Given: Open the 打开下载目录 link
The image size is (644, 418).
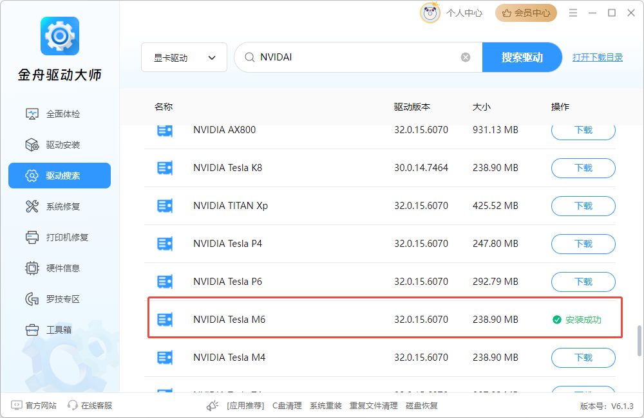Looking at the screenshot, I should pyautogui.click(x=598, y=57).
